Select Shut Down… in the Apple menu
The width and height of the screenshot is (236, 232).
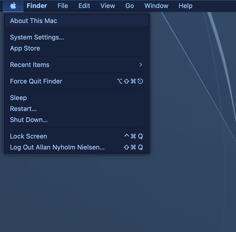click(x=77, y=120)
